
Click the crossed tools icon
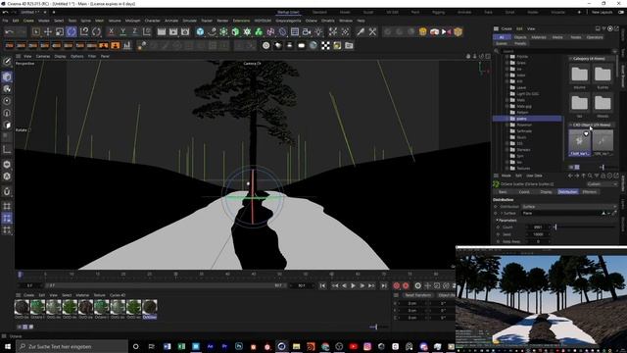[x=372, y=31]
